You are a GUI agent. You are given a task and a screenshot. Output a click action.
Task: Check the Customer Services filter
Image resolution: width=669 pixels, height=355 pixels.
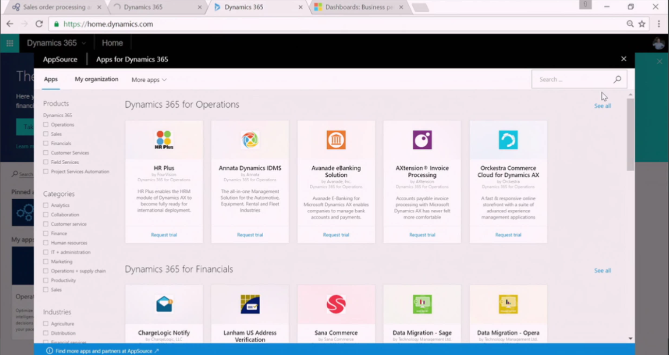46,153
